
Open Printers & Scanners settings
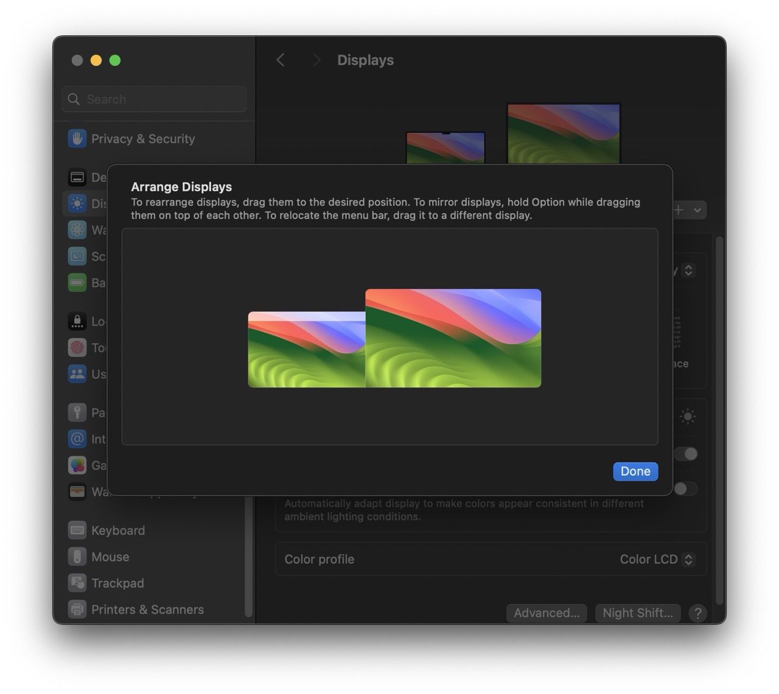coord(147,609)
